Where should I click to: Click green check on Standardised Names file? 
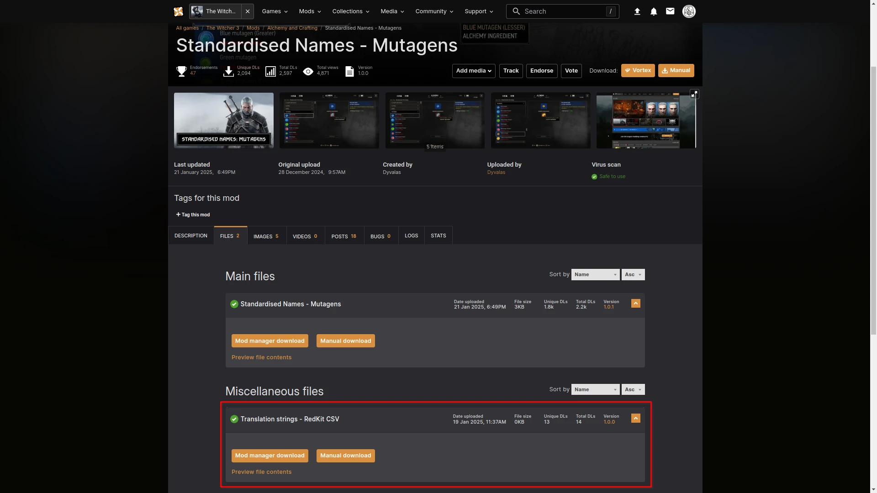(x=234, y=304)
